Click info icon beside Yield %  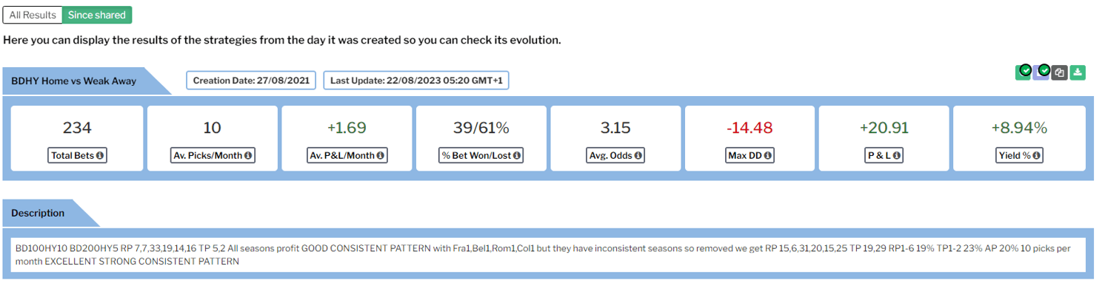click(x=1037, y=155)
